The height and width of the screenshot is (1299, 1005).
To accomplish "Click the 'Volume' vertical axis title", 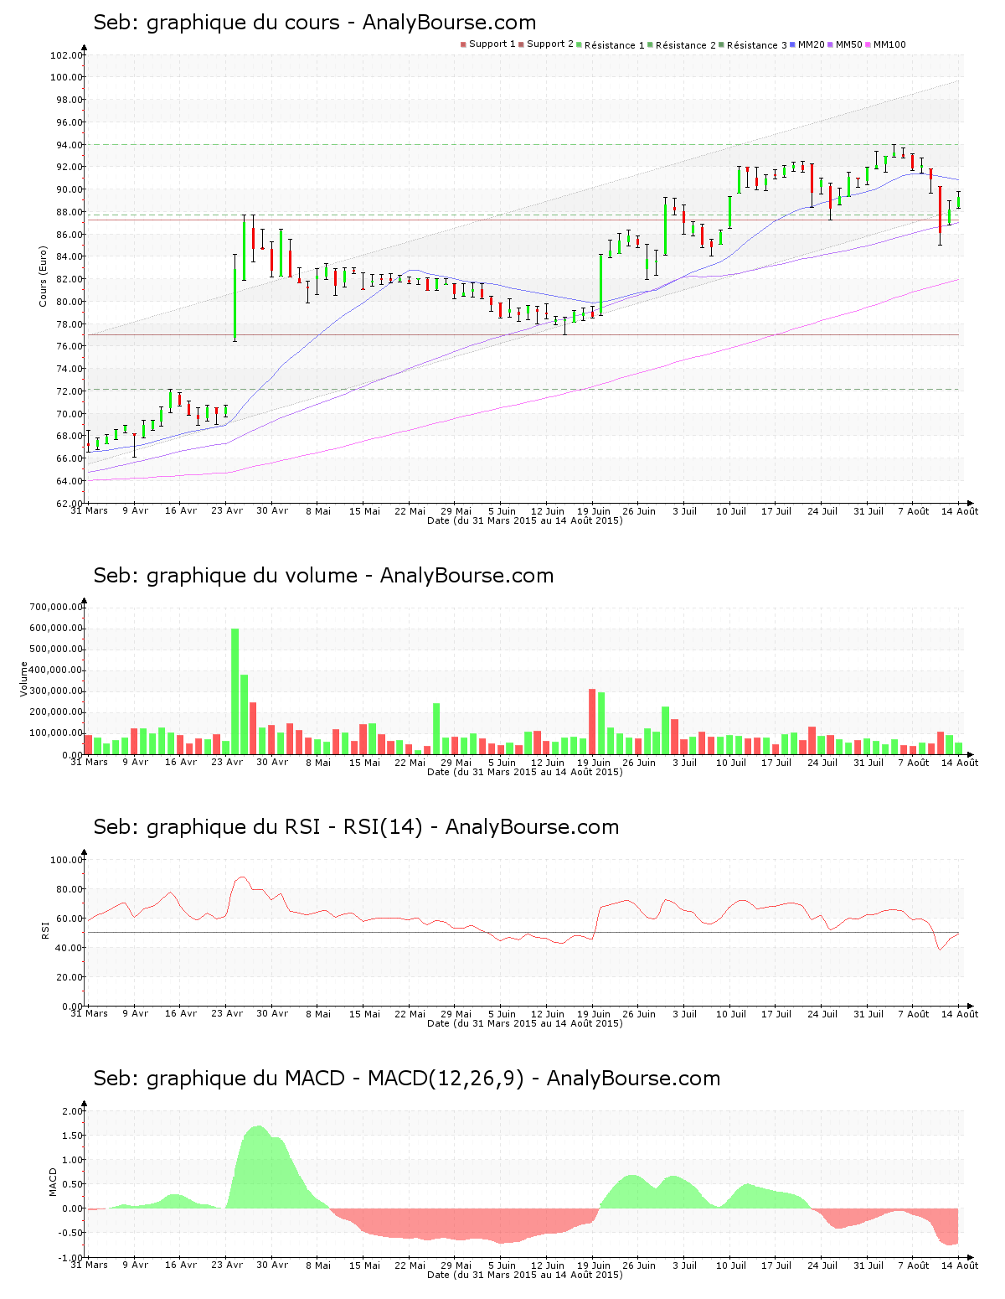I will pyautogui.click(x=23, y=679).
